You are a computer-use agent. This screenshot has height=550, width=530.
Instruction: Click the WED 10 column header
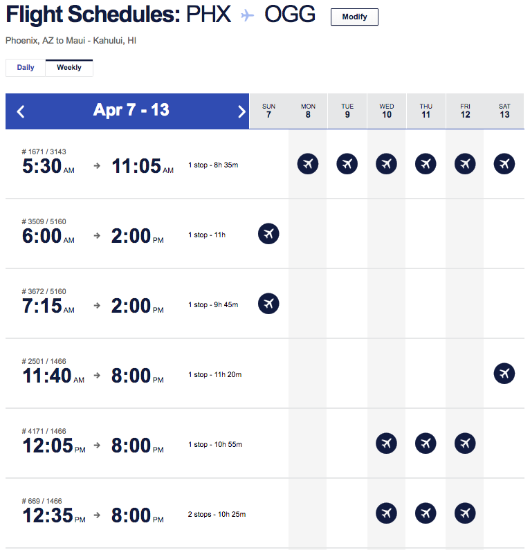tap(387, 111)
